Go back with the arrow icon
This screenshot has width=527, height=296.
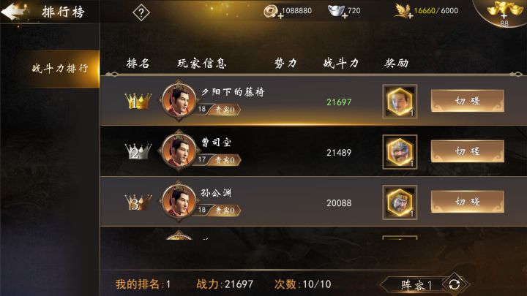pos(13,12)
